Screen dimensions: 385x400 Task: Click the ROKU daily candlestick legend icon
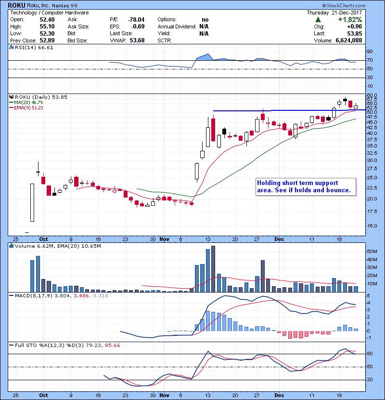(11, 97)
